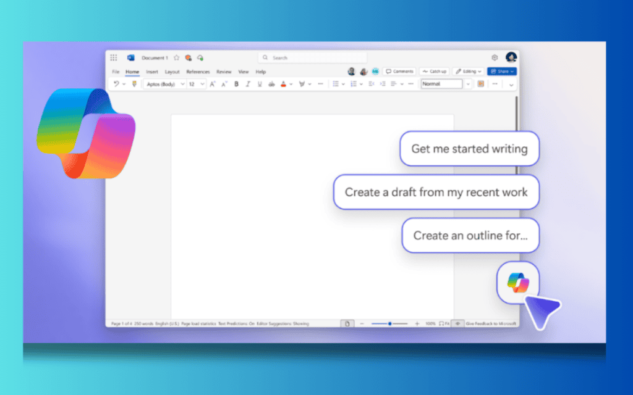The image size is (633, 395).
Task: Increase font size with grow font icon
Action: coord(213,84)
